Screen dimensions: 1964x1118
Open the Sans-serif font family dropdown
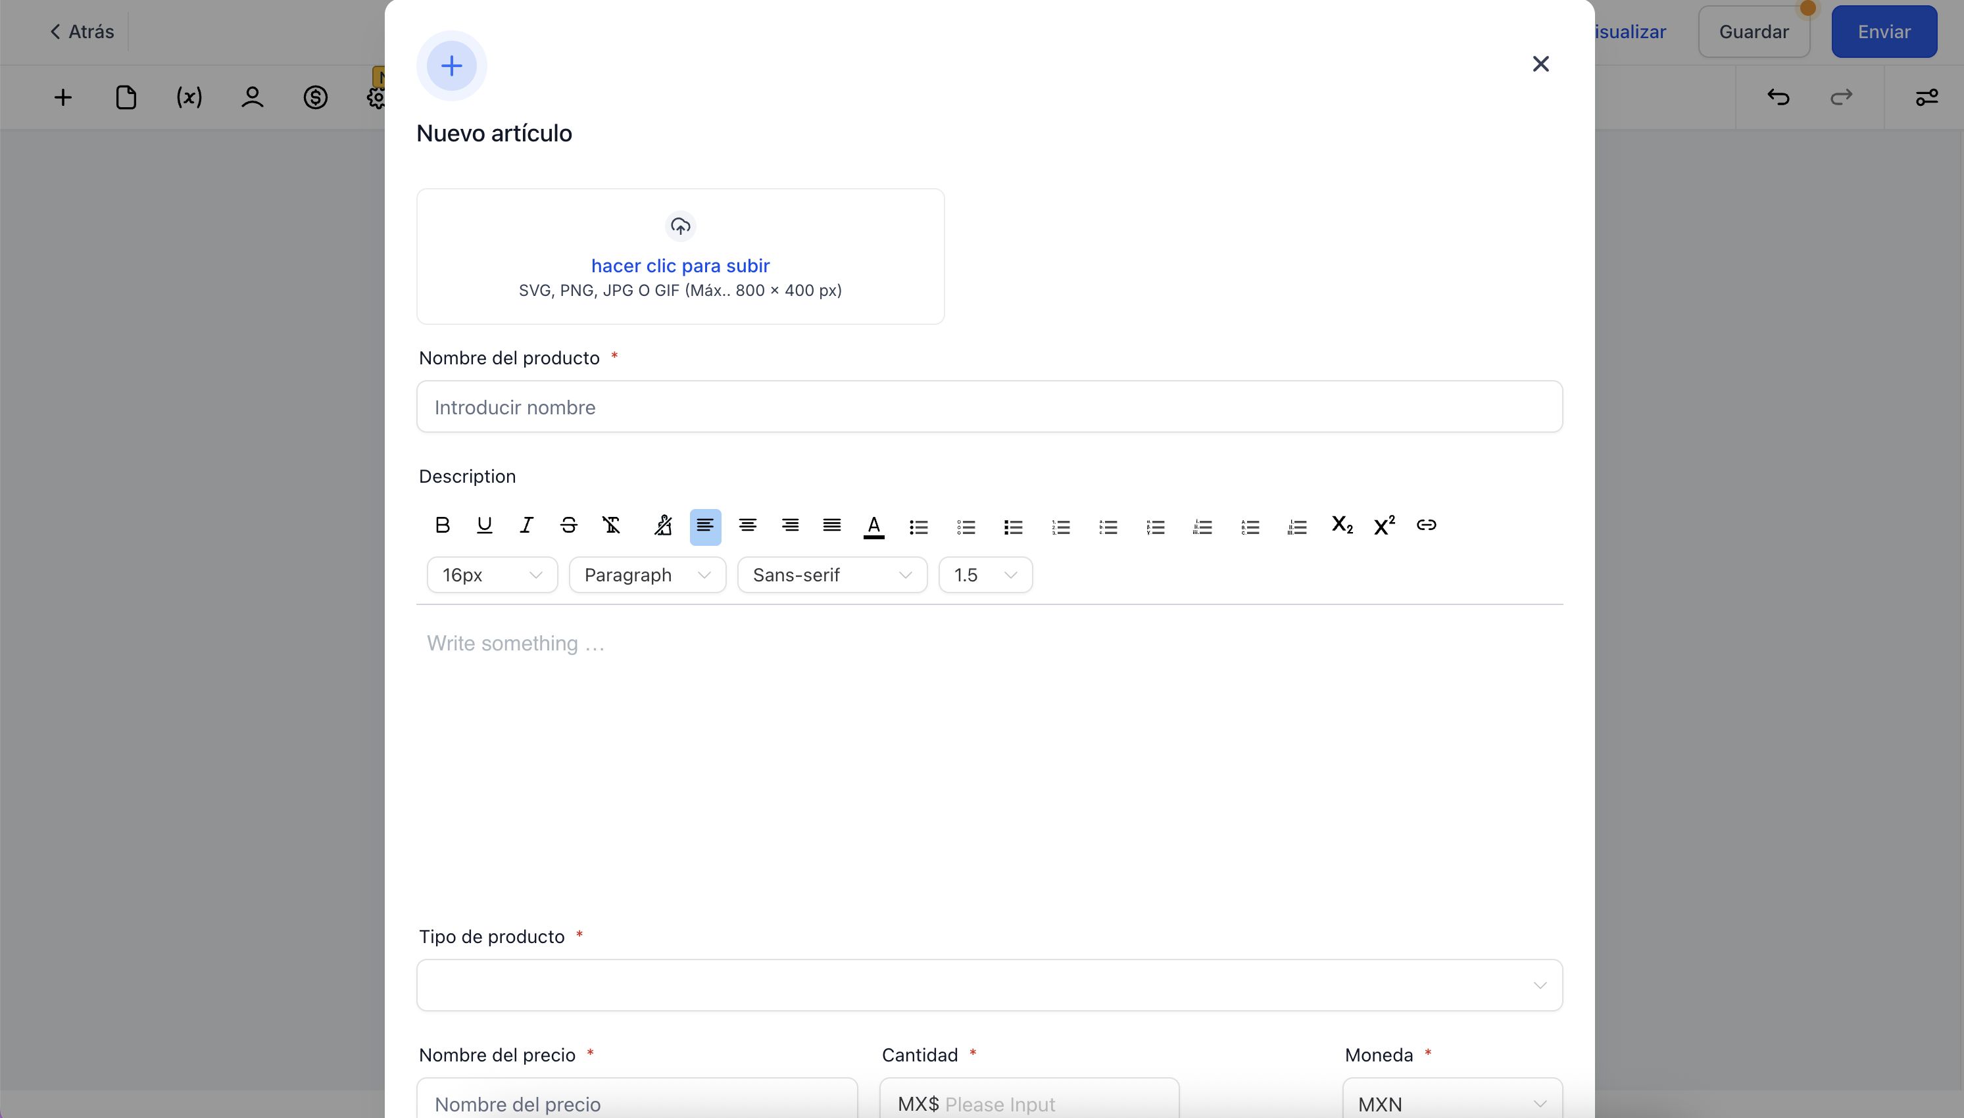[x=831, y=575]
